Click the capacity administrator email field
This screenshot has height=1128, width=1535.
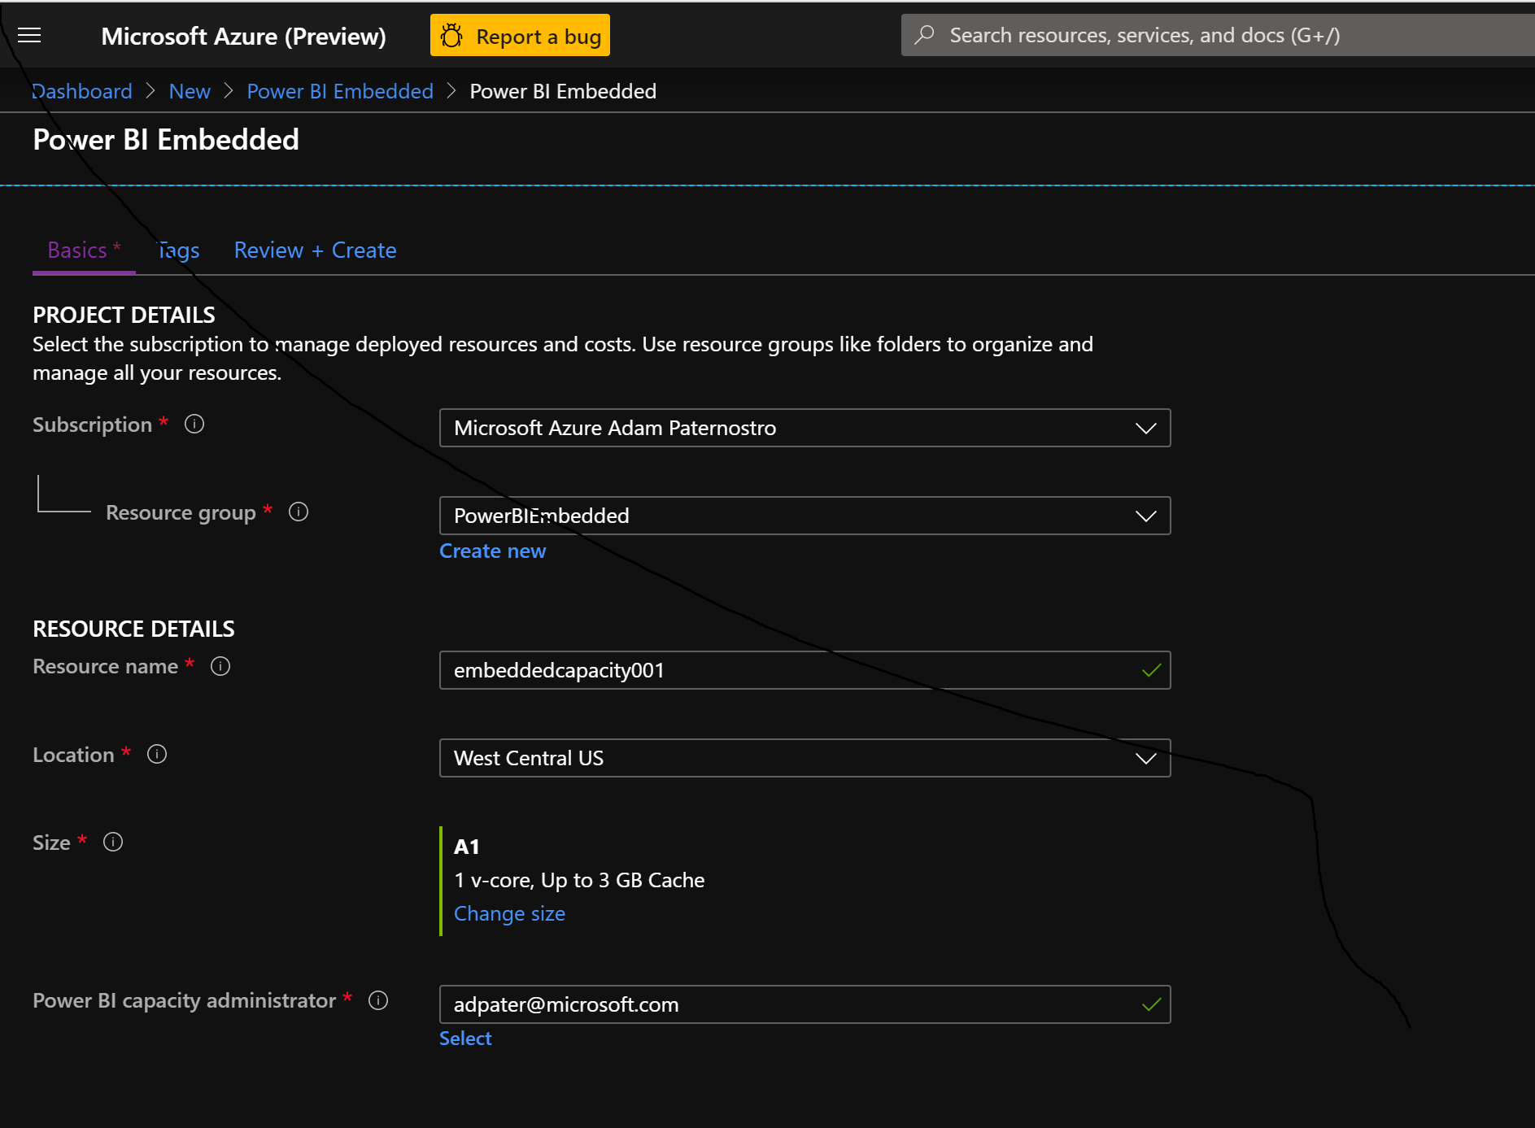[805, 1004]
